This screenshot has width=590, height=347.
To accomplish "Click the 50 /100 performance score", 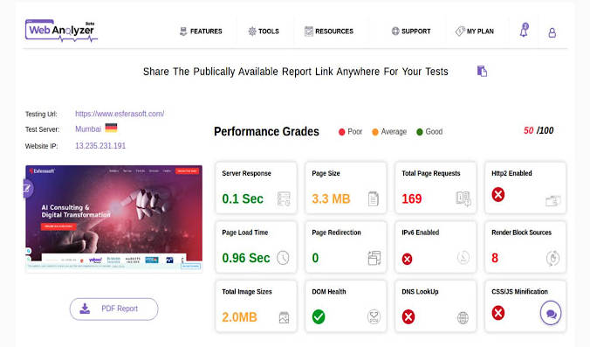I will click(x=539, y=130).
